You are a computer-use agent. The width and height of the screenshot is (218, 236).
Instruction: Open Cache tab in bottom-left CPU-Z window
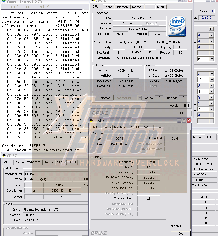pos(19,162)
